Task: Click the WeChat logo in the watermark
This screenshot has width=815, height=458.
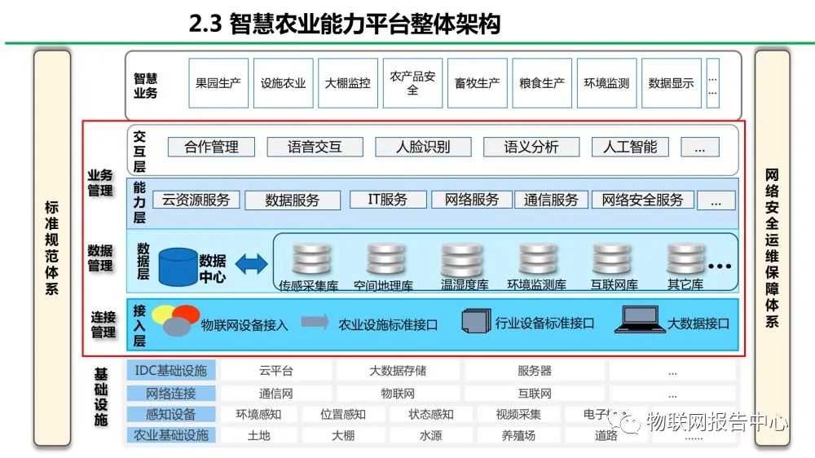Action: click(x=628, y=422)
